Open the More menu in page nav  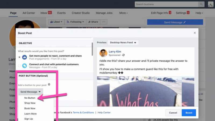point(123,13)
